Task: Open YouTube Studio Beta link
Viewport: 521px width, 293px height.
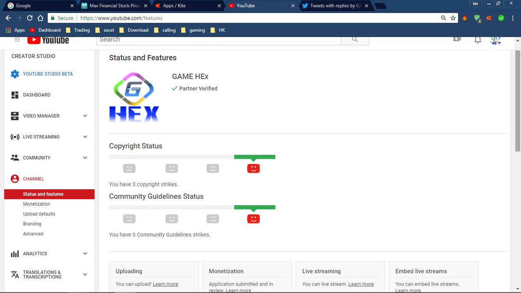Action: tap(48, 74)
